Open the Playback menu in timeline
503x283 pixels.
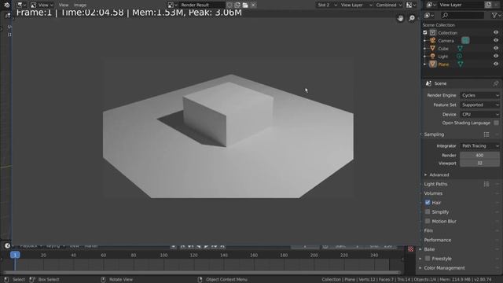pyautogui.click(x=31, y=246)
